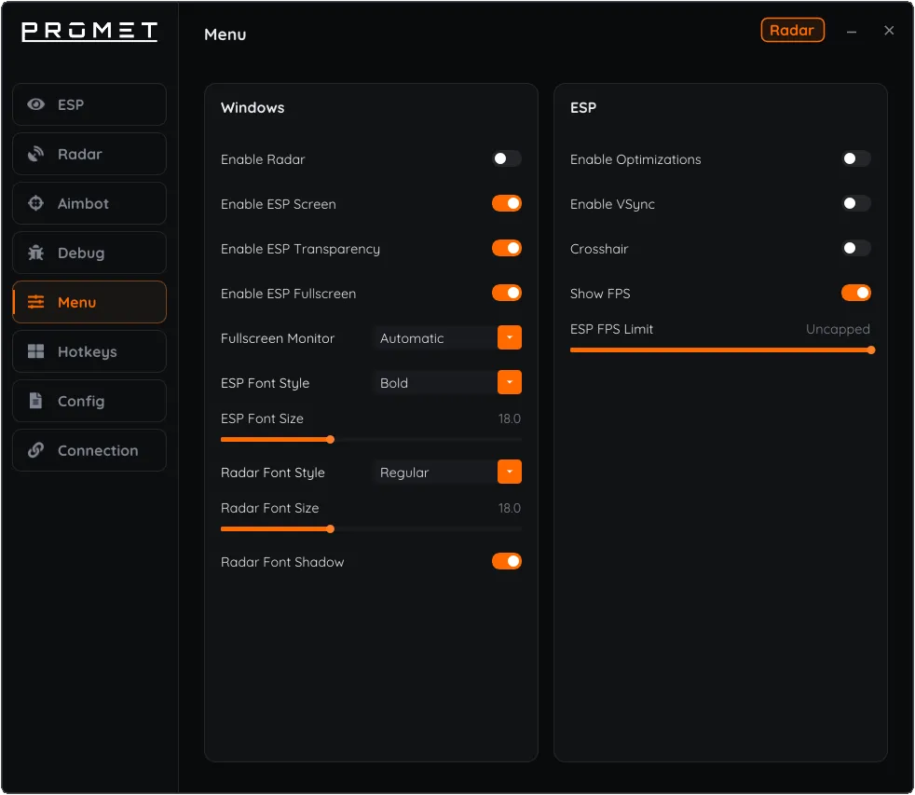Click the Radar Font Style label

pyautogui.click(x=272, y=473)
